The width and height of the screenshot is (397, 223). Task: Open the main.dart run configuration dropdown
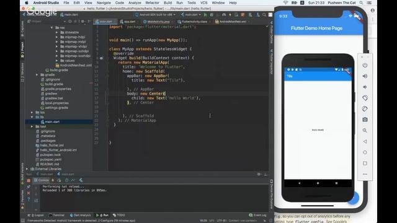tap(191, 15)
